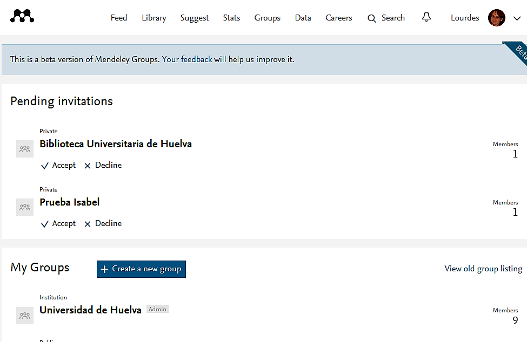Open the Suggest page
Screen dimensions: 527x342
(194, 18)
